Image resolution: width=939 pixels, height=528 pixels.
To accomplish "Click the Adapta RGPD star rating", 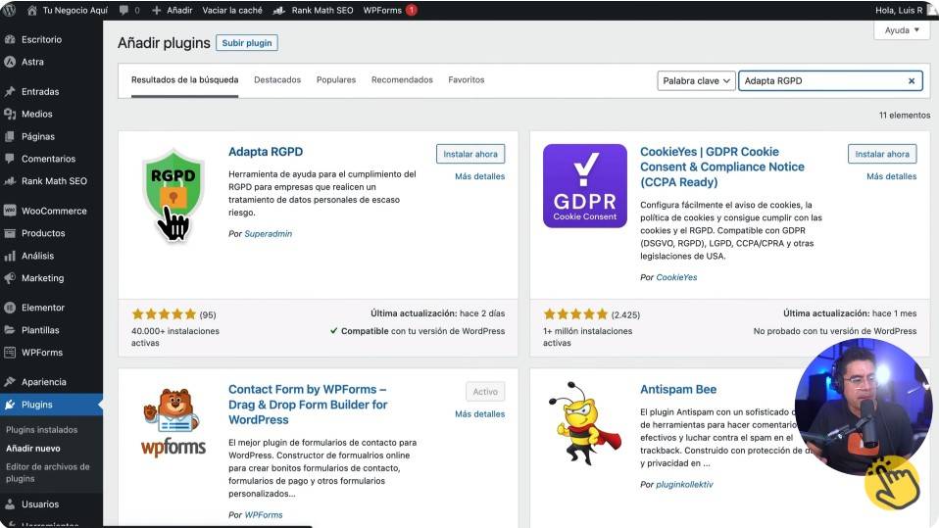I will point(164,314).
